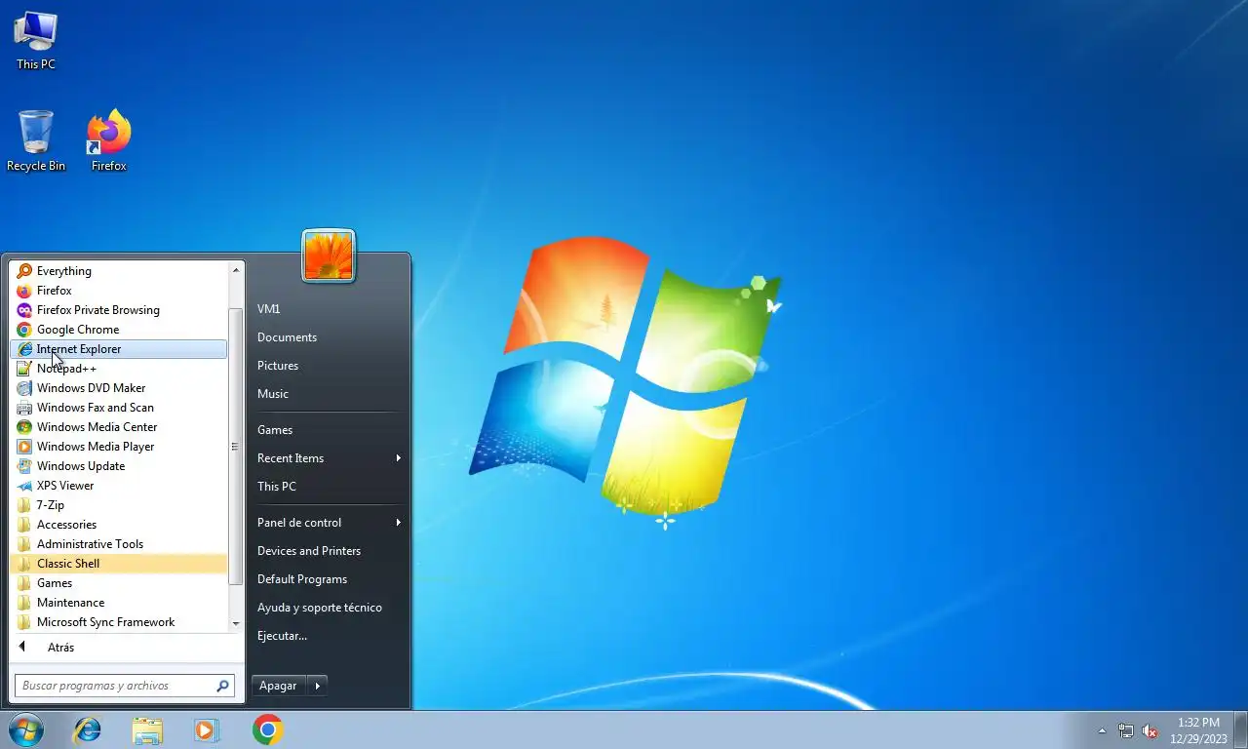Open Windows DVD Maker
1248x749 pixels.
[118, 388]
